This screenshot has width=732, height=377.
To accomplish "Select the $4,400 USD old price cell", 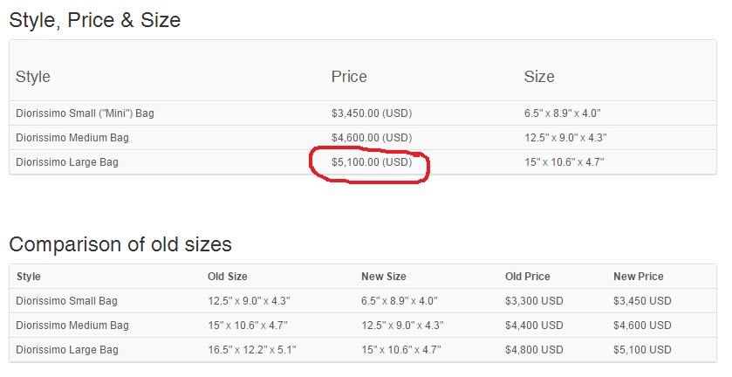I will coord(534,326).
